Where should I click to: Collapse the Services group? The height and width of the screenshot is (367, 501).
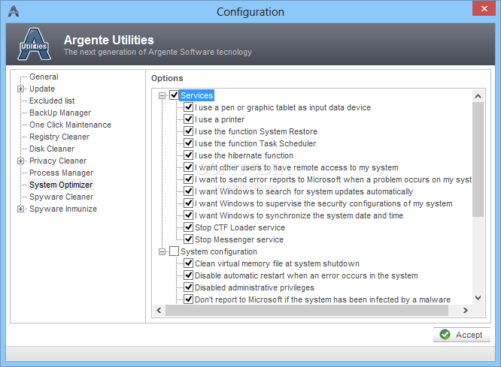(x=162, y=95)
